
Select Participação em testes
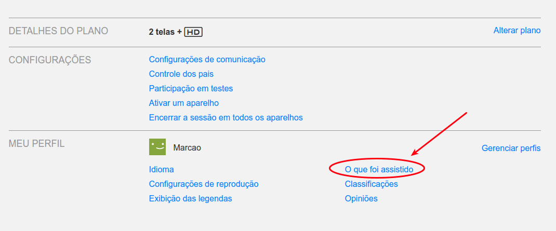[x=191, y=89]
